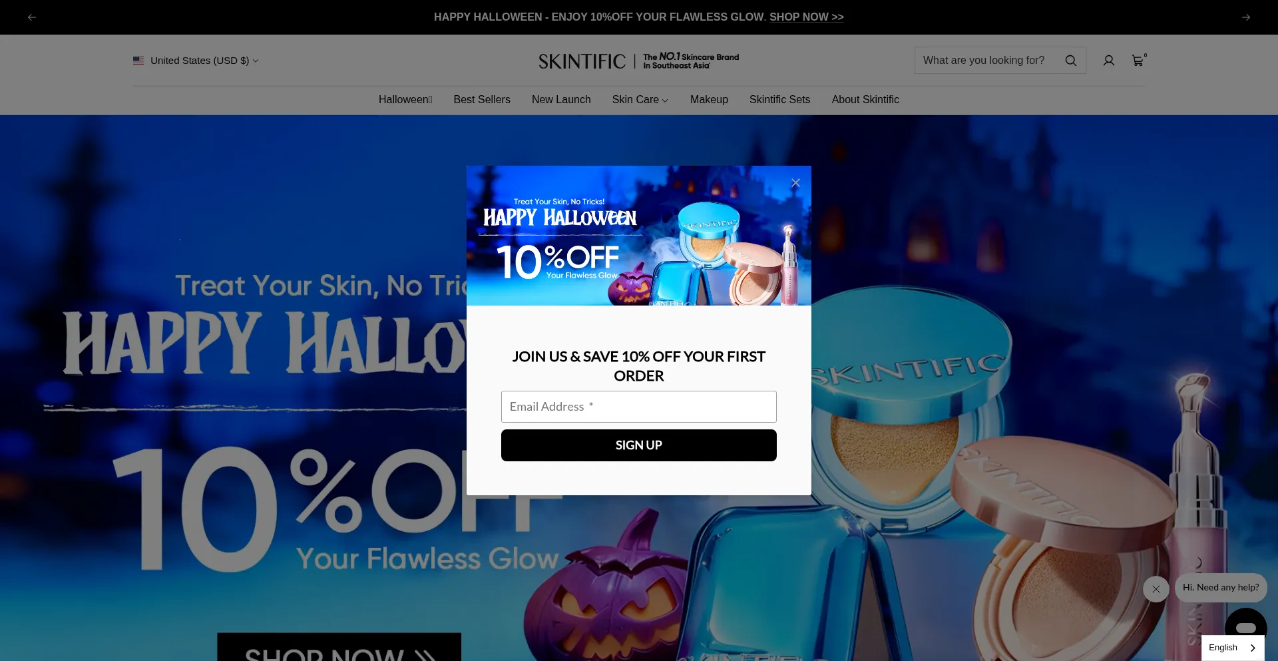Click the search magnifier icon
The width and height of the screenshot is (1278, 661).
[1070, 61]
